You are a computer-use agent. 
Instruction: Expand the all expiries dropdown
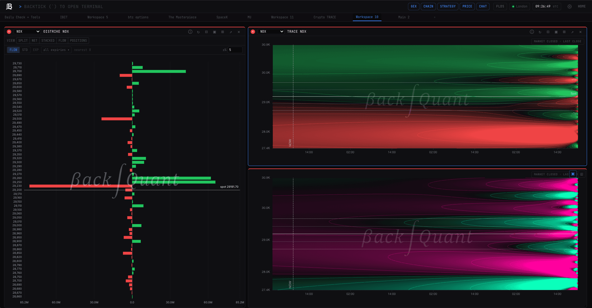point(56,50)
